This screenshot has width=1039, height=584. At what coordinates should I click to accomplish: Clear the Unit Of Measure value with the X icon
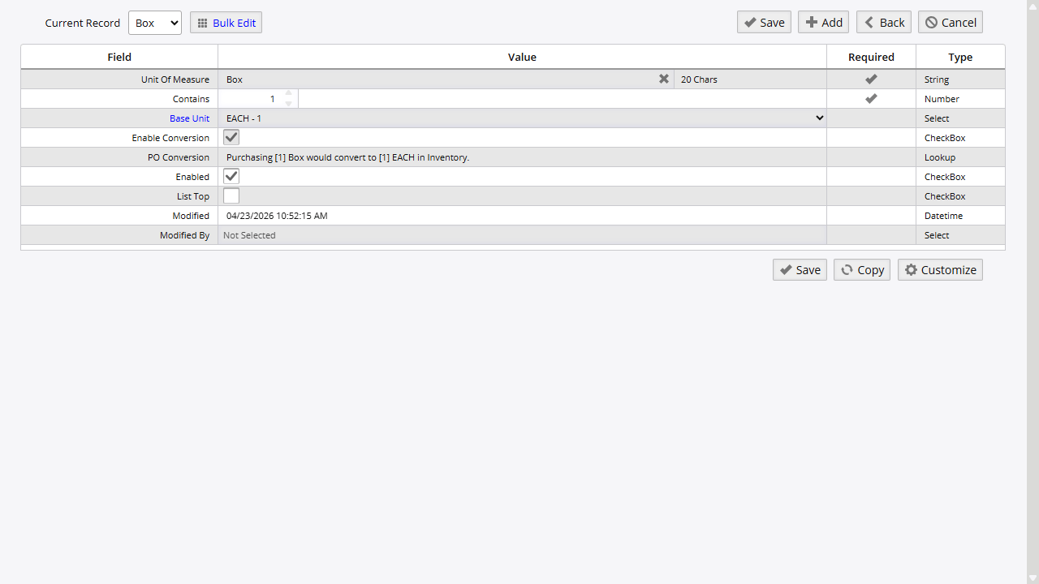click(x=664, y=79)
